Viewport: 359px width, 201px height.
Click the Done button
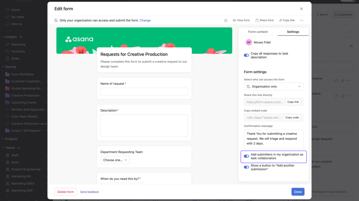298,192
